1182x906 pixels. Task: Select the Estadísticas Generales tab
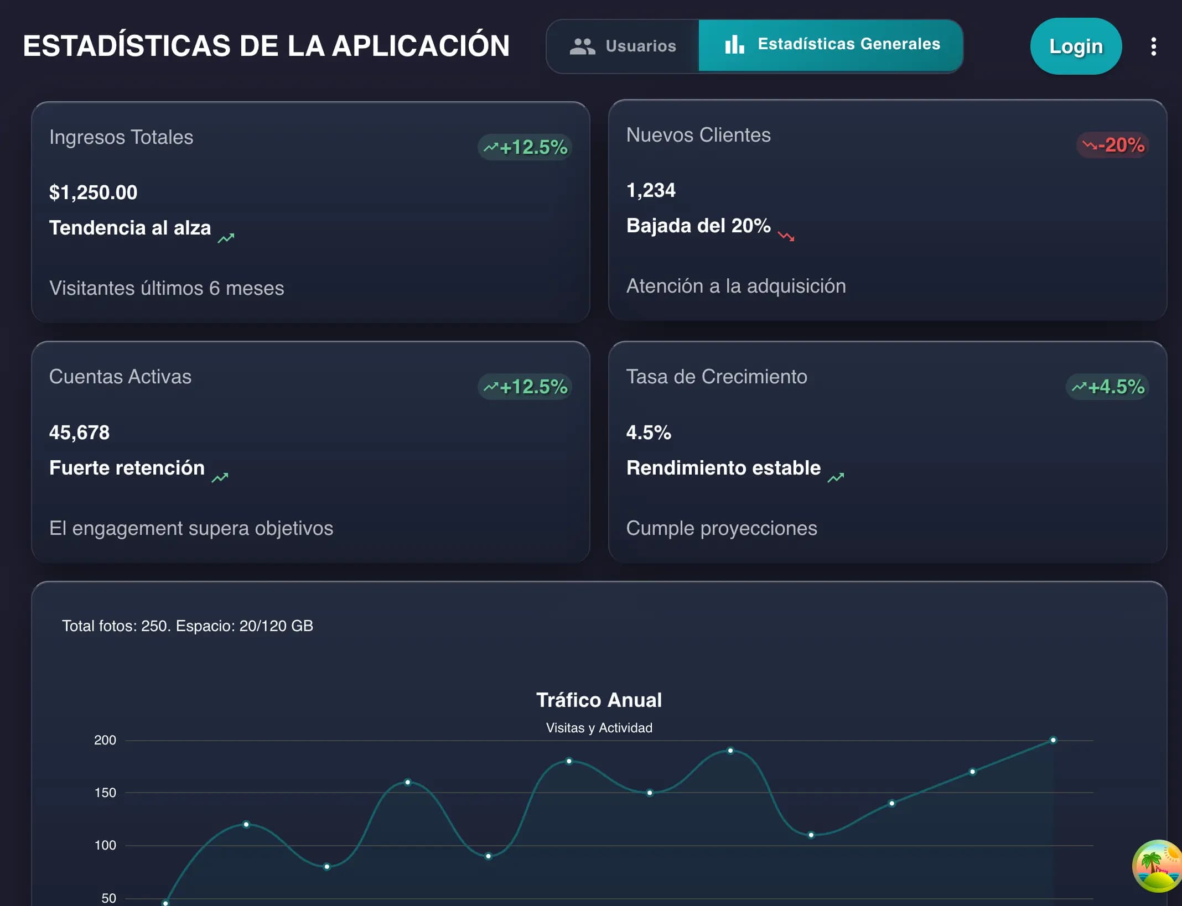[830, 46]
